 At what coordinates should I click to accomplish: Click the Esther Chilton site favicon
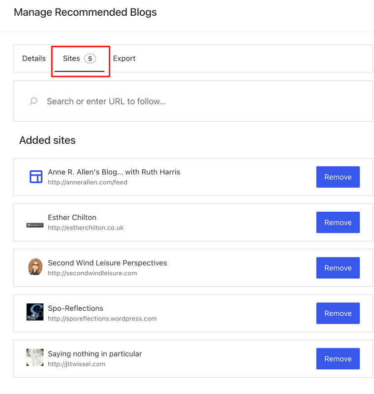[x=34, y=226]
